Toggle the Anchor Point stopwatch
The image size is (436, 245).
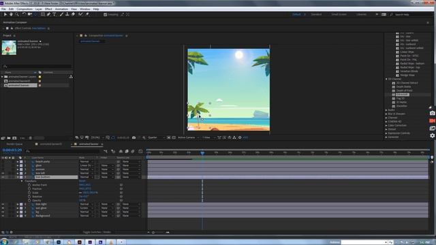tap(29, 185)
